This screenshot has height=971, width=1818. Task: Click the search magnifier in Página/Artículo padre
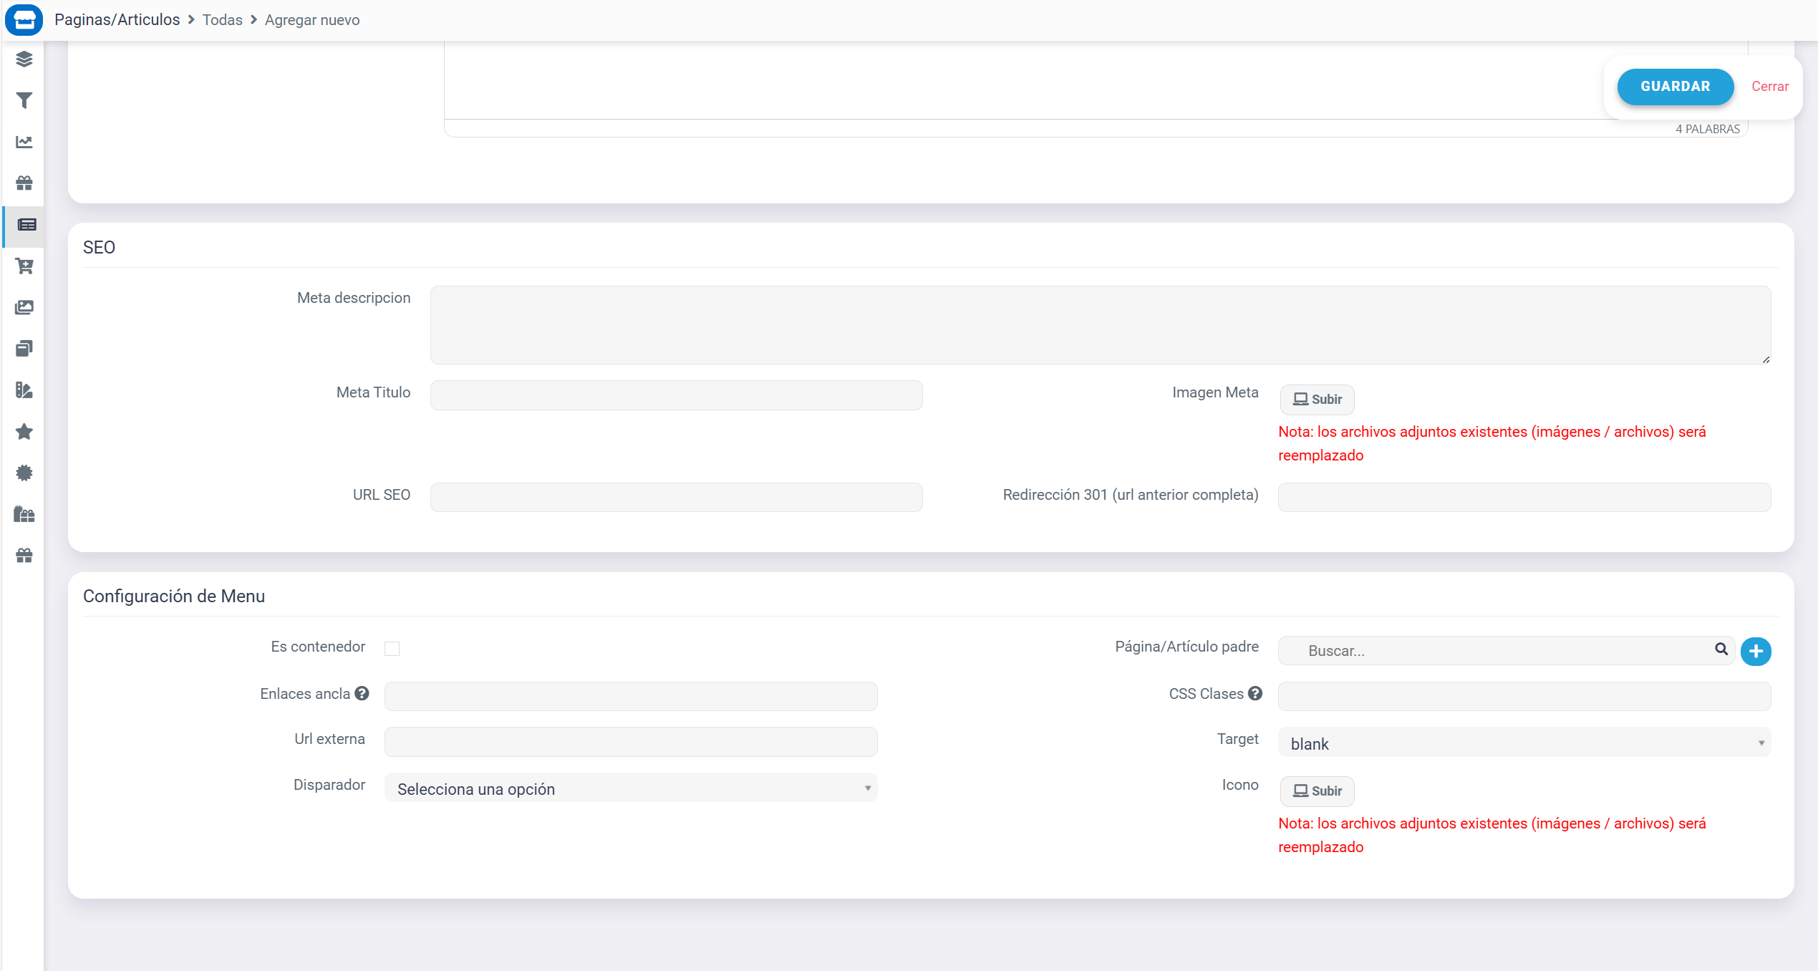[1721, 649]
